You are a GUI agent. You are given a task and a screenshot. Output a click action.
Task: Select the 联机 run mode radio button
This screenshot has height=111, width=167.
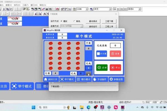coord(74,21)
